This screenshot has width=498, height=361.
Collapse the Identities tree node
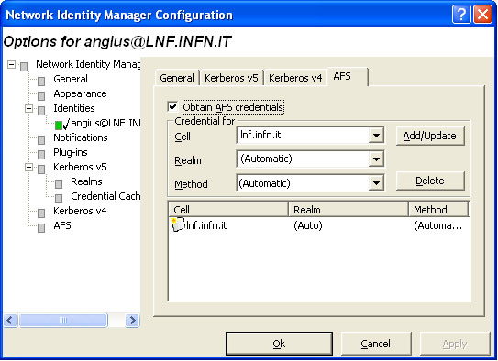[28, 109]
